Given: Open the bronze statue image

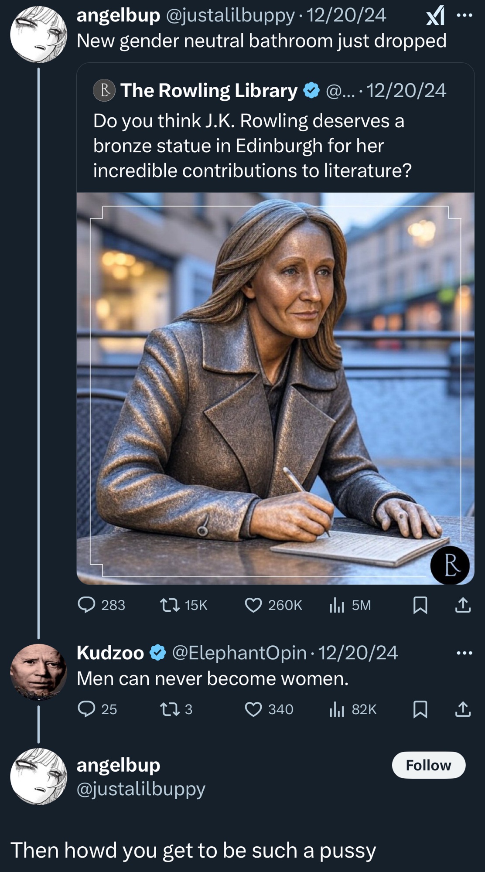Looking at the screenshot, I should point(275,388).
